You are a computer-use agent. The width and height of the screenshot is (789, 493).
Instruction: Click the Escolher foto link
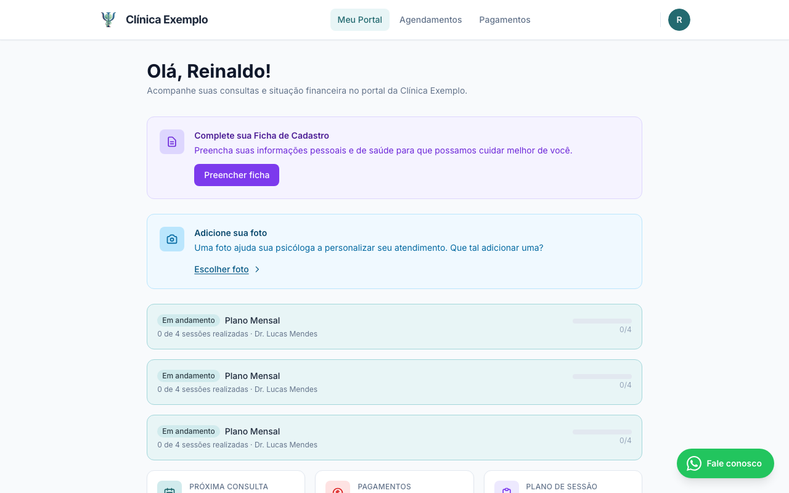(x=221, y=269)
